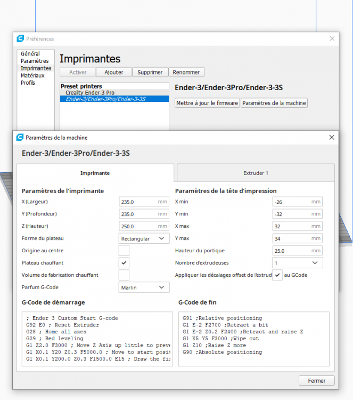The height and width of the screenshot is (400, 353).
Task: Toggle the Origine au centre checkbox
Action: [x=124, y=251]
